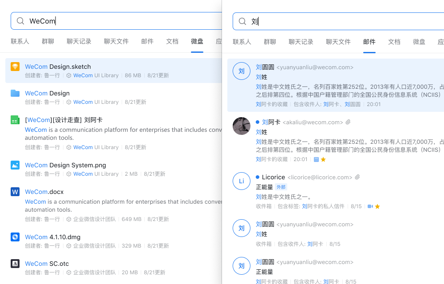Image resolution: width=444 pixels, height=284 pixels.
Task: Open 聊天记录 tab in the right panel
Action: (301, 42)
